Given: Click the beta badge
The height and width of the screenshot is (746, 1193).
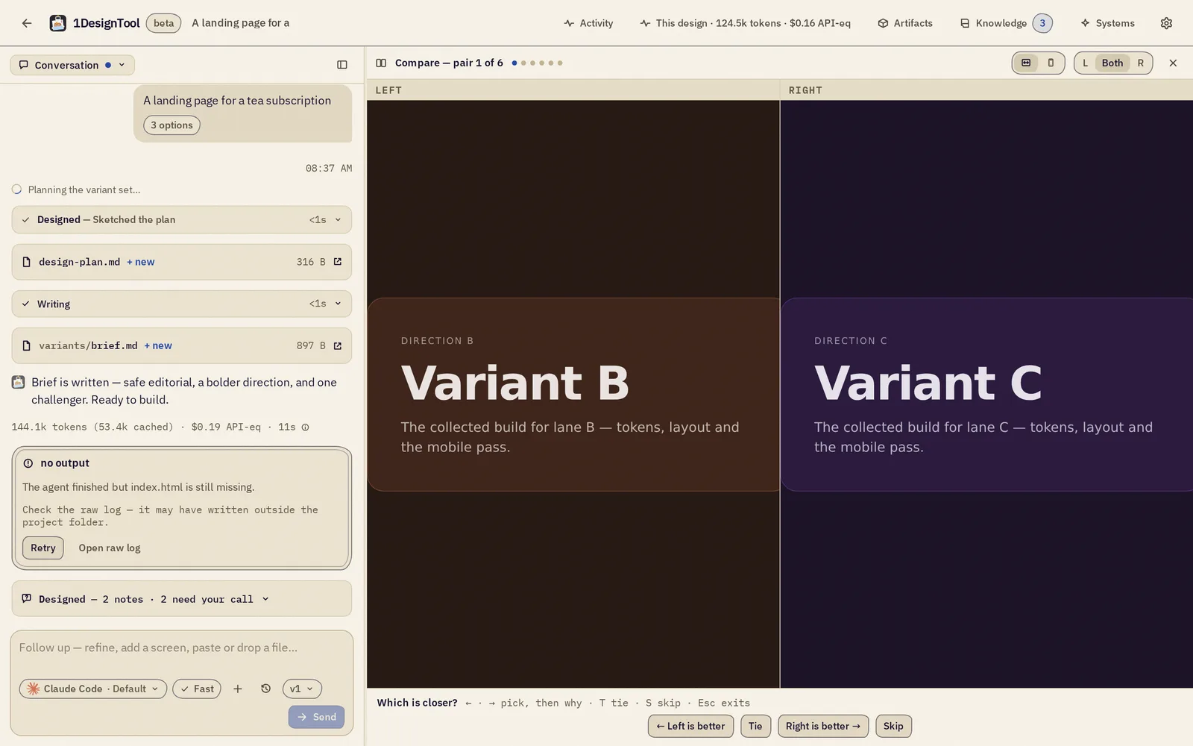Looking at the screenshot, I should click(163, 23).
